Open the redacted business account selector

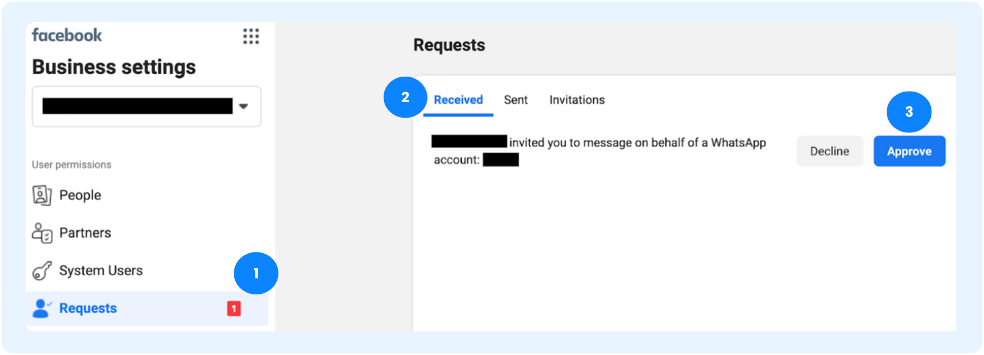tap(147, 106)
